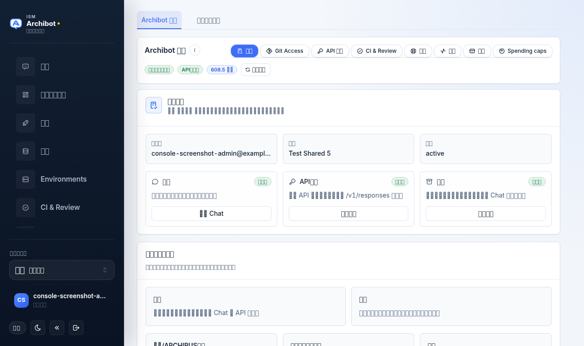Click the button in the archive icon card

point(485,214)
